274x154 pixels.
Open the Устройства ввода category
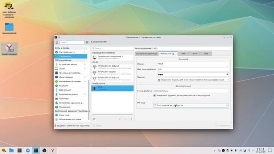71,64
